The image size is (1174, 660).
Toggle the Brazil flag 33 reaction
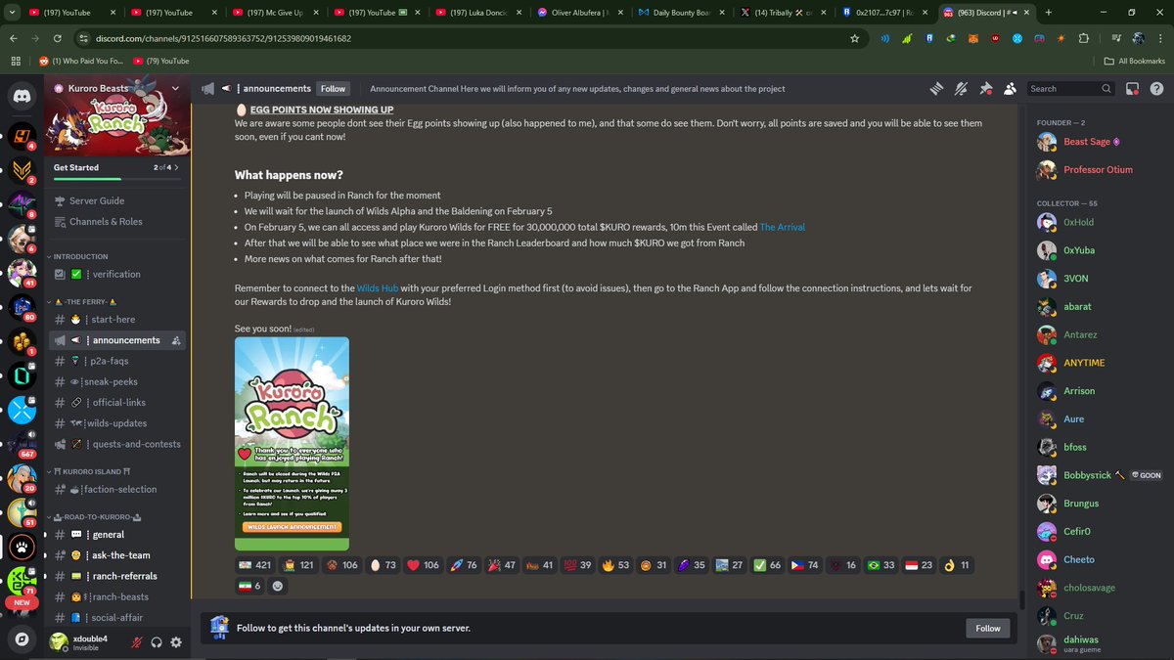tap(880, 565)
